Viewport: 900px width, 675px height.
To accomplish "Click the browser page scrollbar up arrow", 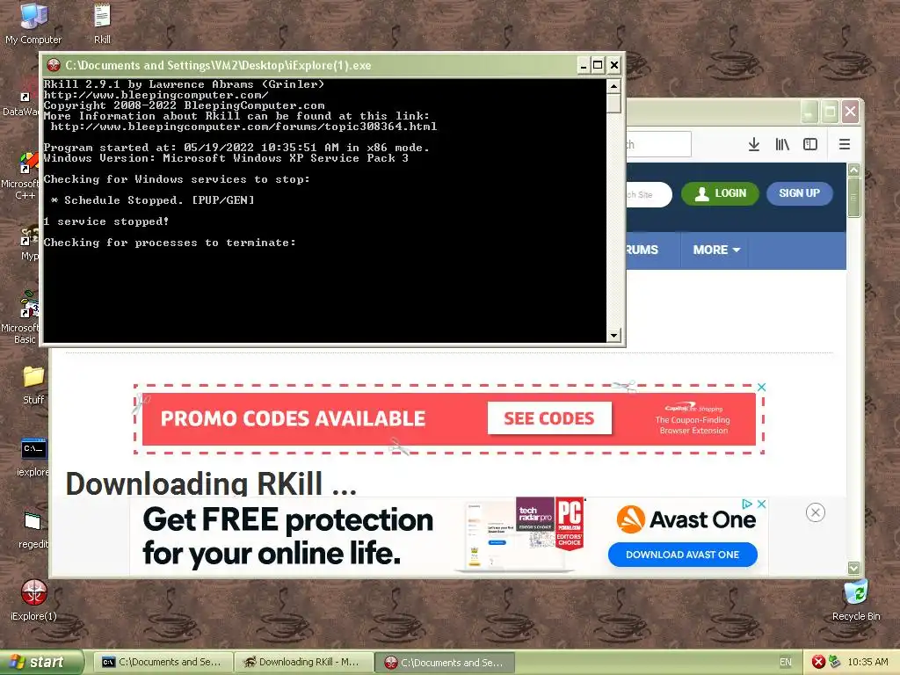I will coord(853,170).
